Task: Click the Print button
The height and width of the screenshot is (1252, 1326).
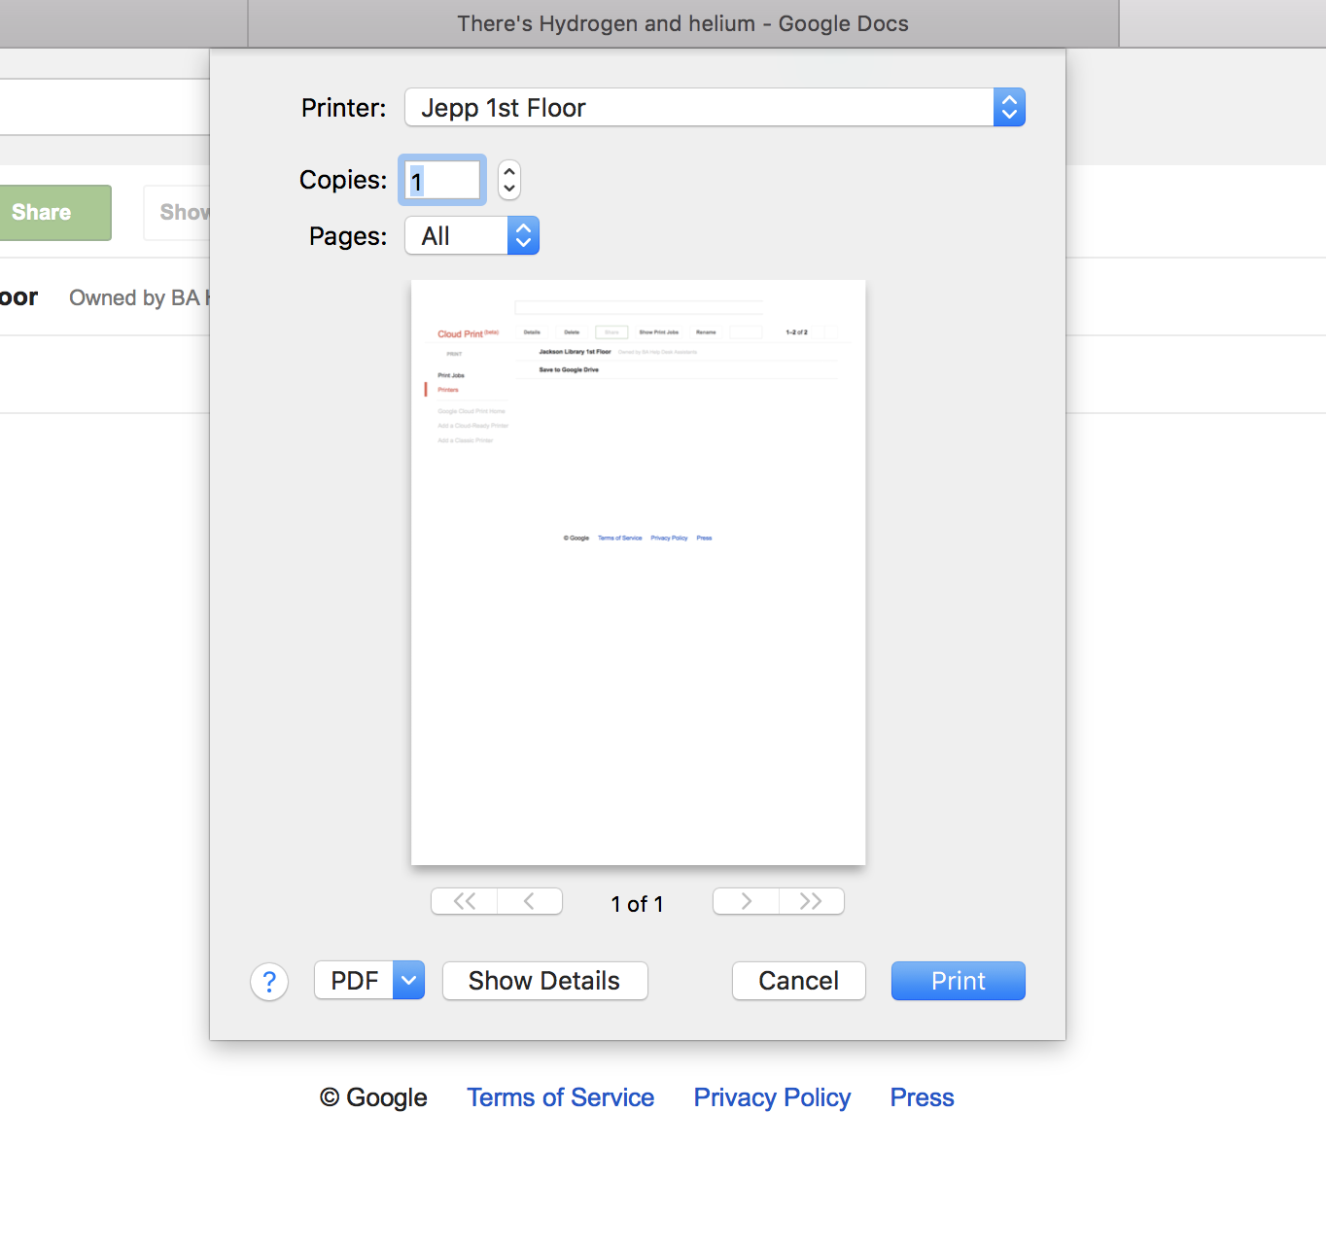Action: [958, 980]
